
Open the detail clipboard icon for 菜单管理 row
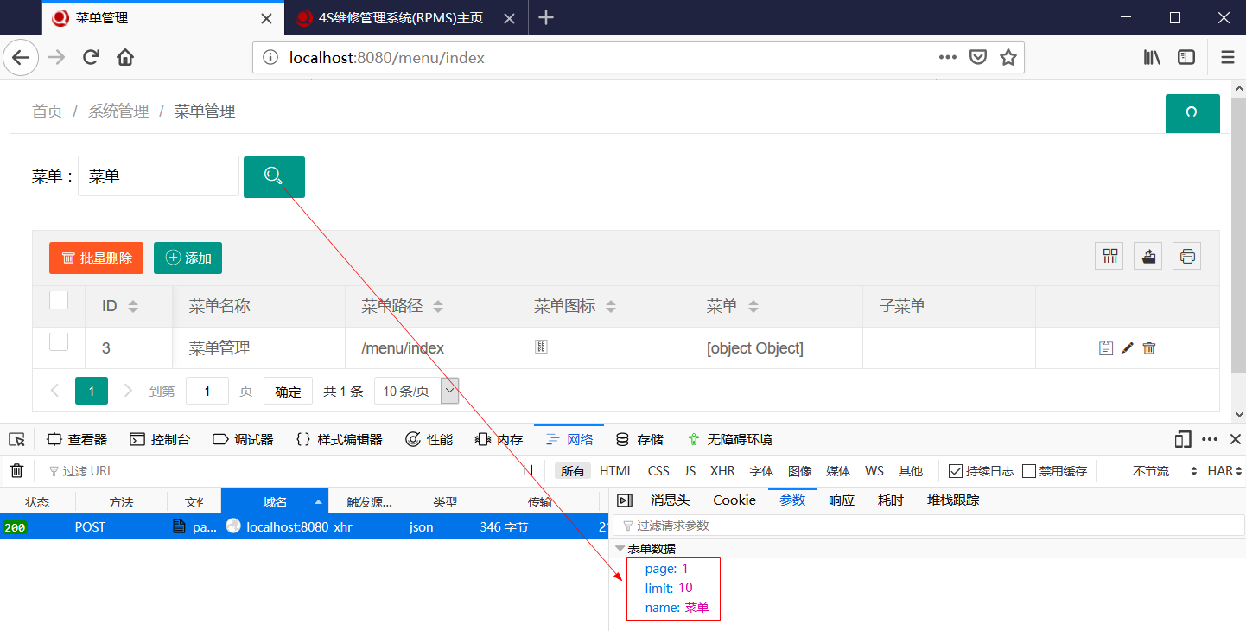point(1105,347)
